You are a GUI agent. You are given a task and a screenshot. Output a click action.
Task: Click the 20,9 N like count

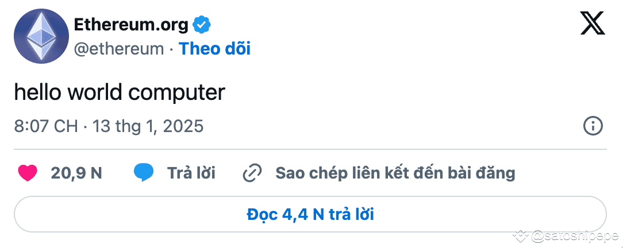pyautogui.click(x=76, y=173)
